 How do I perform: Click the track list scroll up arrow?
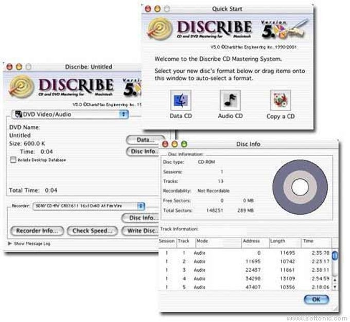pyautogui.click(x=335, y=280)
